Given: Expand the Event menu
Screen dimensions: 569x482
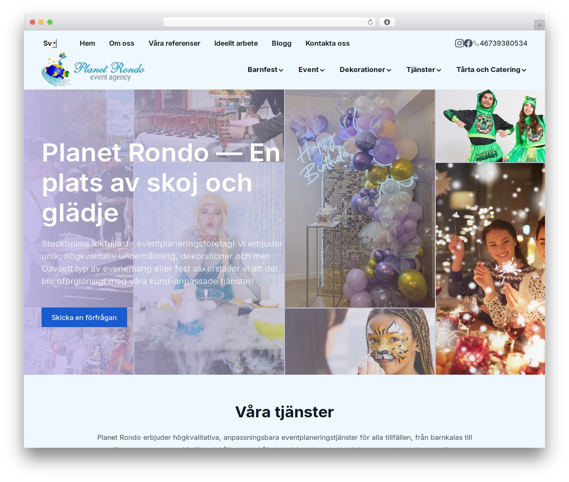Looking at the screenshot, I should coord(312,69).
